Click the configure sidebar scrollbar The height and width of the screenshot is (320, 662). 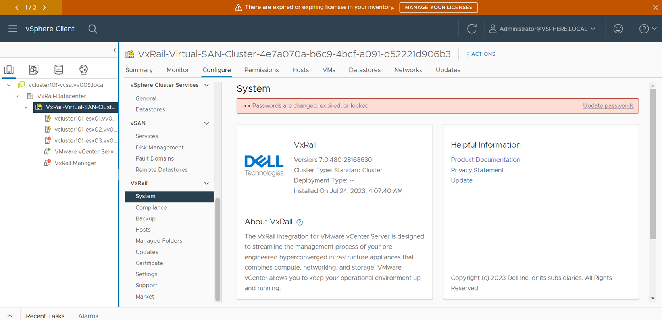[x=217, y=249]
